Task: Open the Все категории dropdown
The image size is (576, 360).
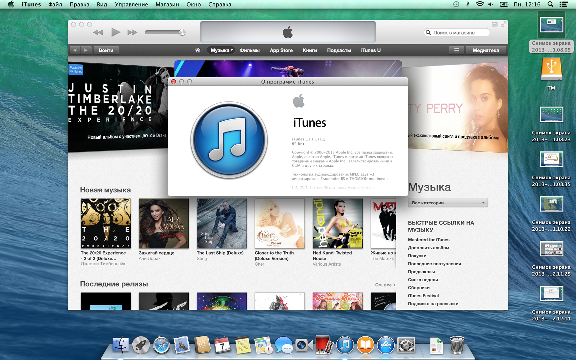Action: coord(448,203)
